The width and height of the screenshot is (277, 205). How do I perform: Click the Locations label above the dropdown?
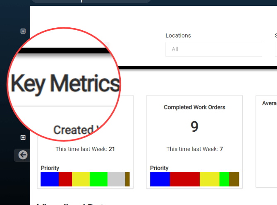tap(178, 36)
